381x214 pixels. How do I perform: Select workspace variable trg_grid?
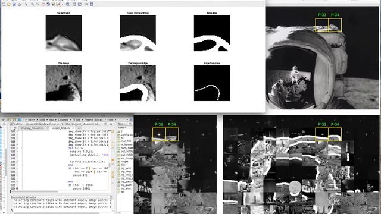126,168
